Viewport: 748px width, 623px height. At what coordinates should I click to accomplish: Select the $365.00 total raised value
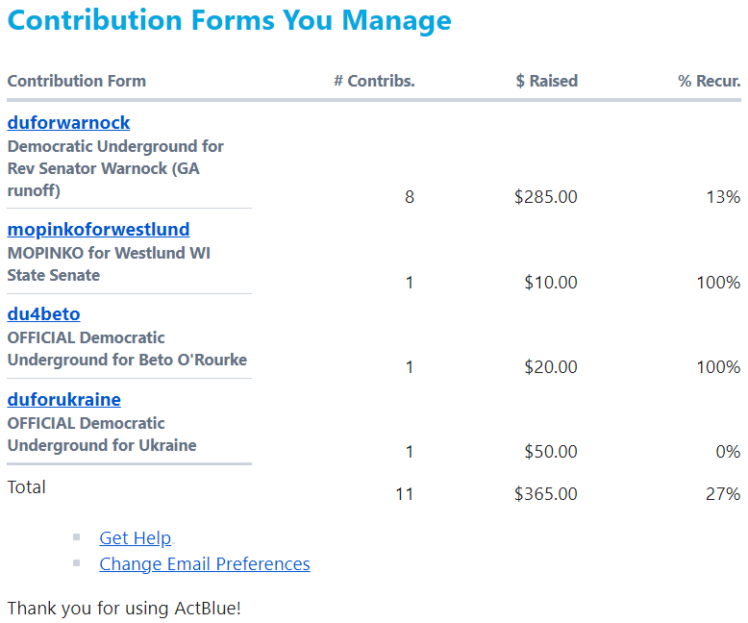[x=545, y=494]
